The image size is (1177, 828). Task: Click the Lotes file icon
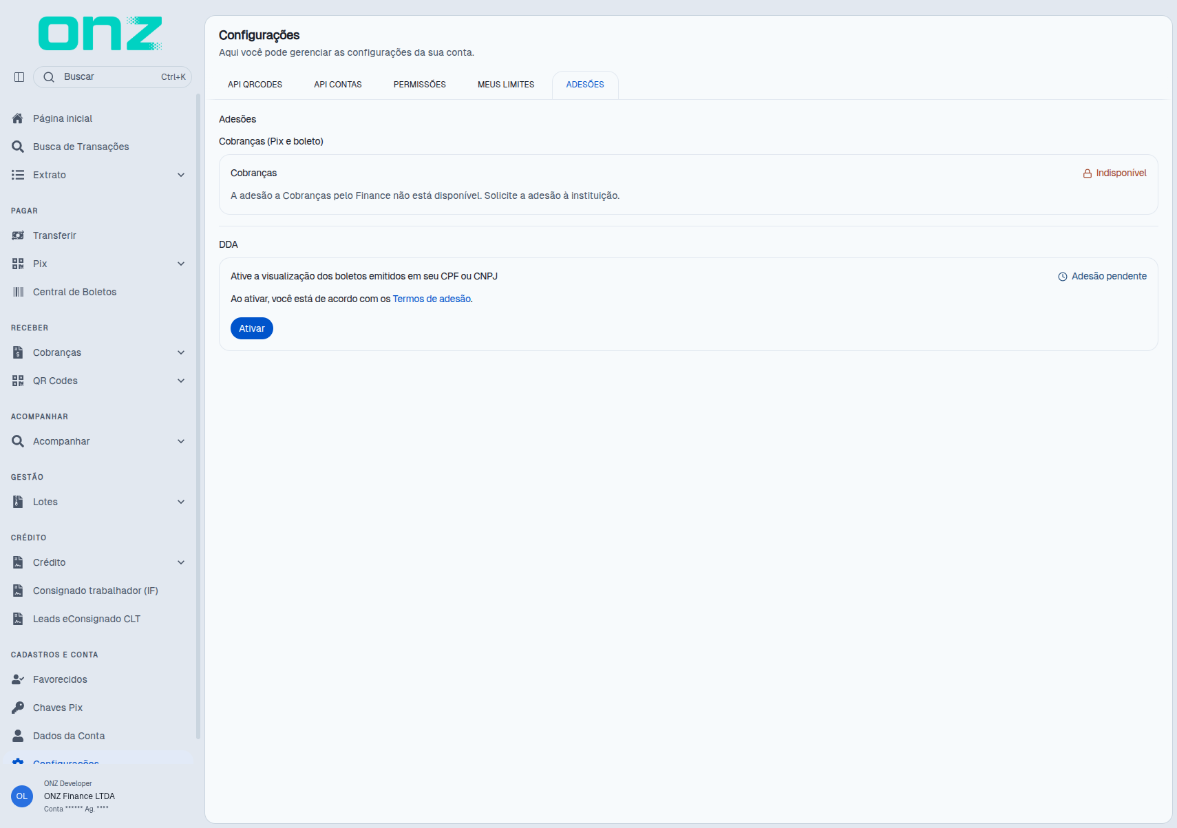pos(18,502)
